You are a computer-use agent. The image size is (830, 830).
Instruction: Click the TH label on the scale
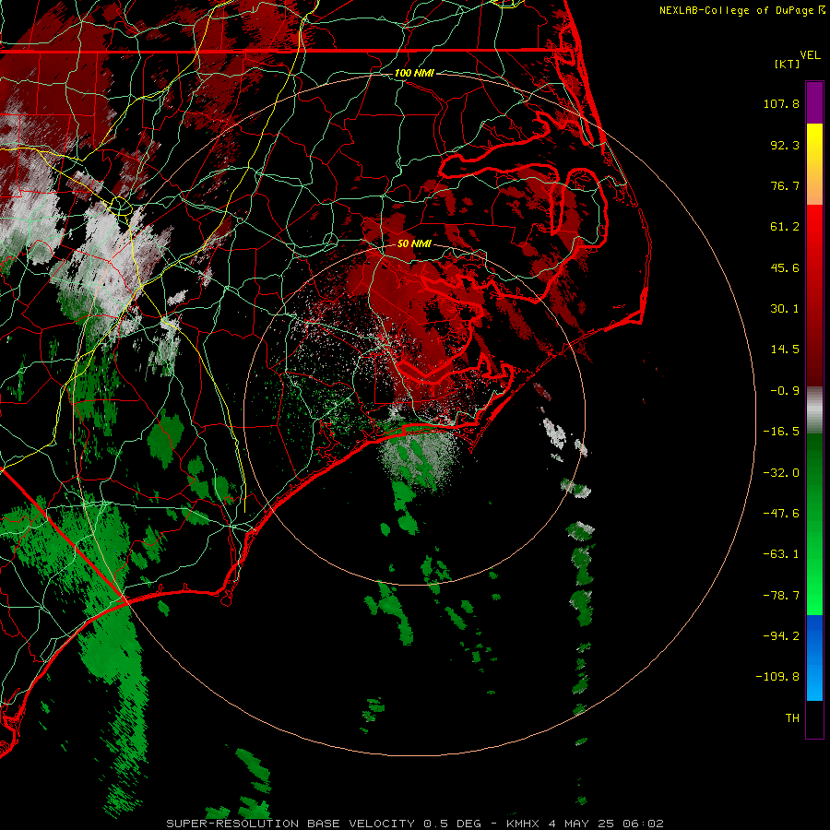pos(792,718)
